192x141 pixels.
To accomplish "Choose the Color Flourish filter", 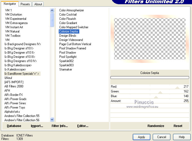I will coord(68,19).
